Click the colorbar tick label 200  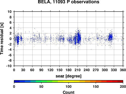(x=123, y=86)
